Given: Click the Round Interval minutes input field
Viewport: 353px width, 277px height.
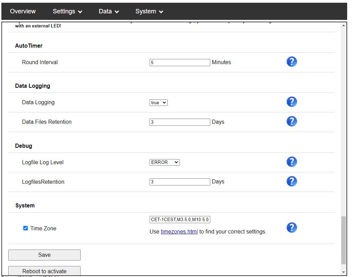Looking at the screenshot, I should [179, 62].
